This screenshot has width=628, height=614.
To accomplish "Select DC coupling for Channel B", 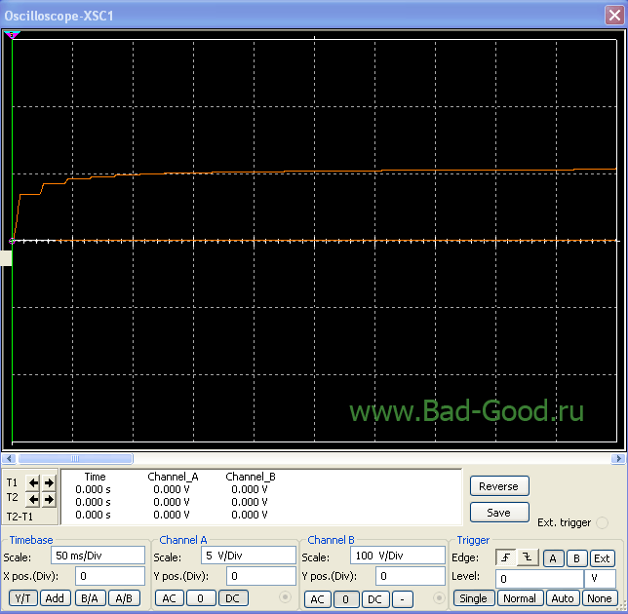I will pyautogui.click(x=374, y=598).
